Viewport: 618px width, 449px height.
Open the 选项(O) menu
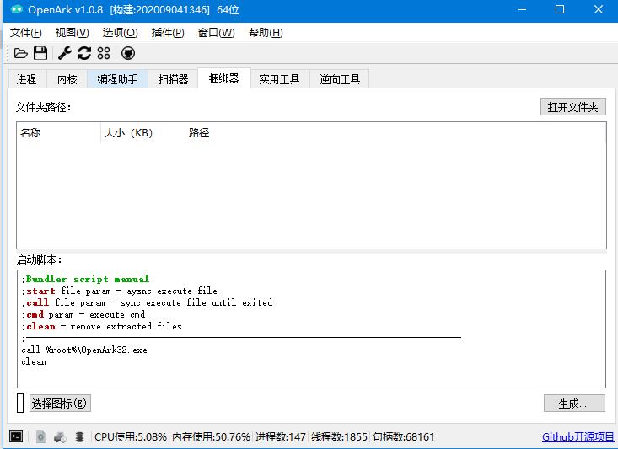click(121, 33)
